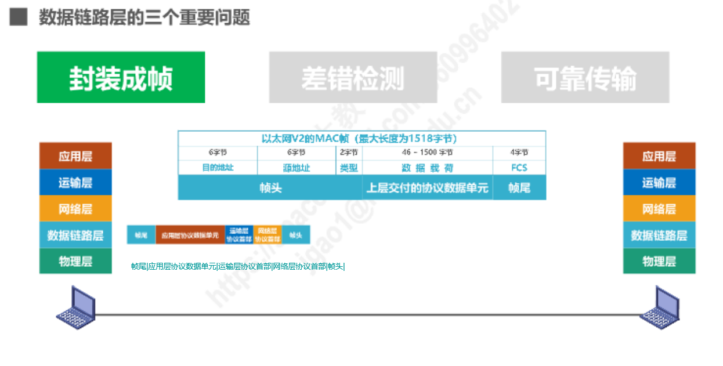Click the slide title 数据链路层的三个重要问题

(x=144, y=17)
